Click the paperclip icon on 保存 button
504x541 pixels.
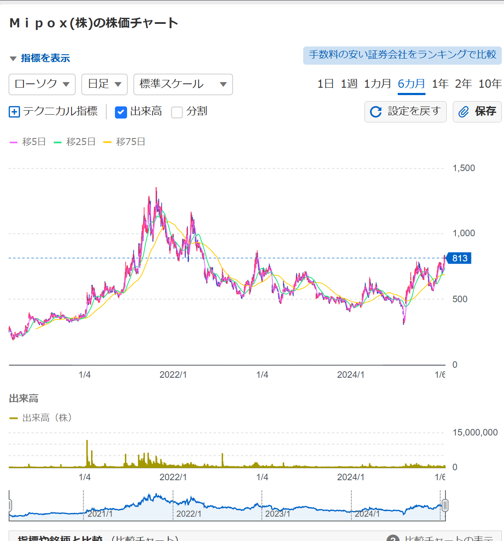point(464,112)
